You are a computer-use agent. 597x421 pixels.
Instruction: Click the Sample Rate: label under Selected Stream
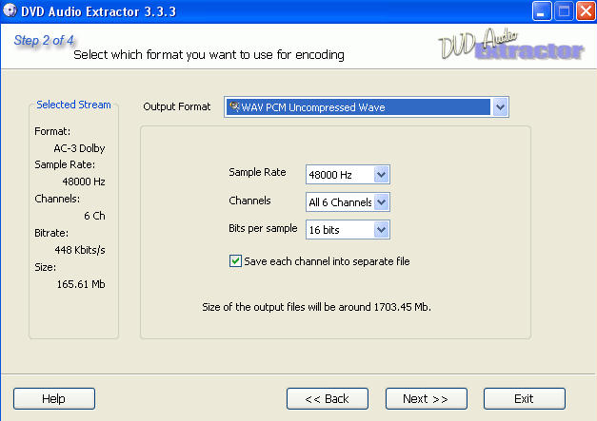(65, 164)
